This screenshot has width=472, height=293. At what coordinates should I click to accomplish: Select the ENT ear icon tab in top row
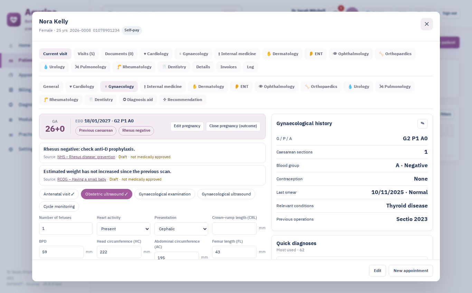(x=315, y=54)
